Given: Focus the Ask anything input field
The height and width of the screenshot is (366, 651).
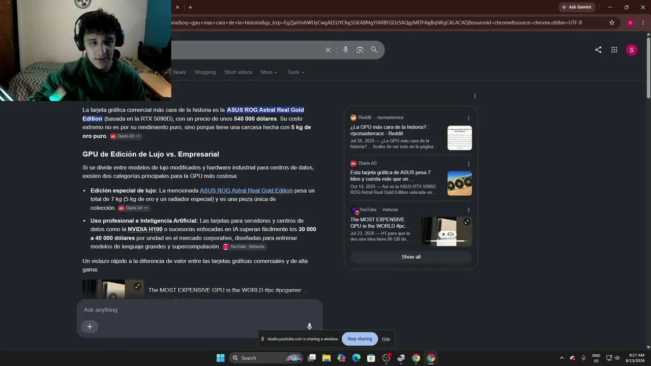Looking at the screenshot, I should 199,310.
